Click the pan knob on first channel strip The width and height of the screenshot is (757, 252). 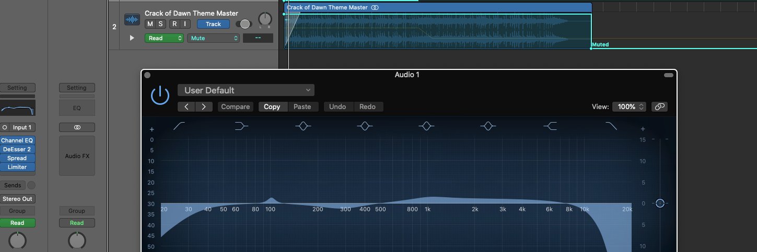pos(17,240)
